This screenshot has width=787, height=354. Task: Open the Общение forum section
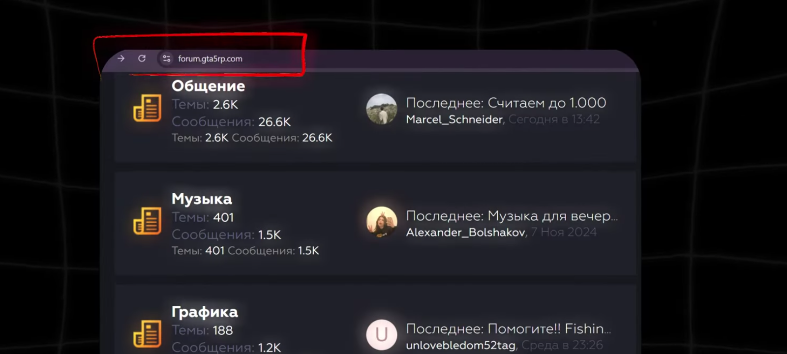coord(208,86)
